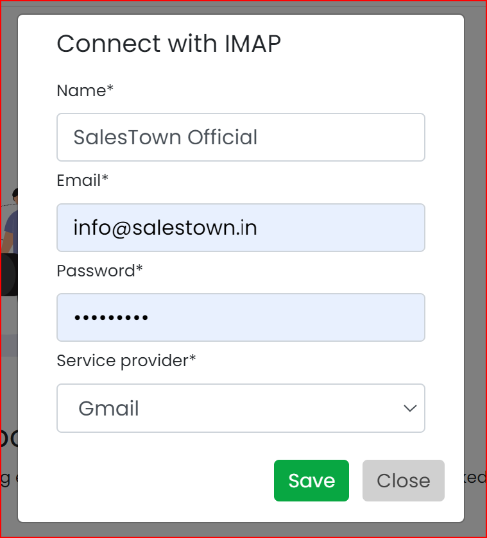Focus the Name input field
The height and width of the screenshot is (538, 487).
click(x=241, y=137)
